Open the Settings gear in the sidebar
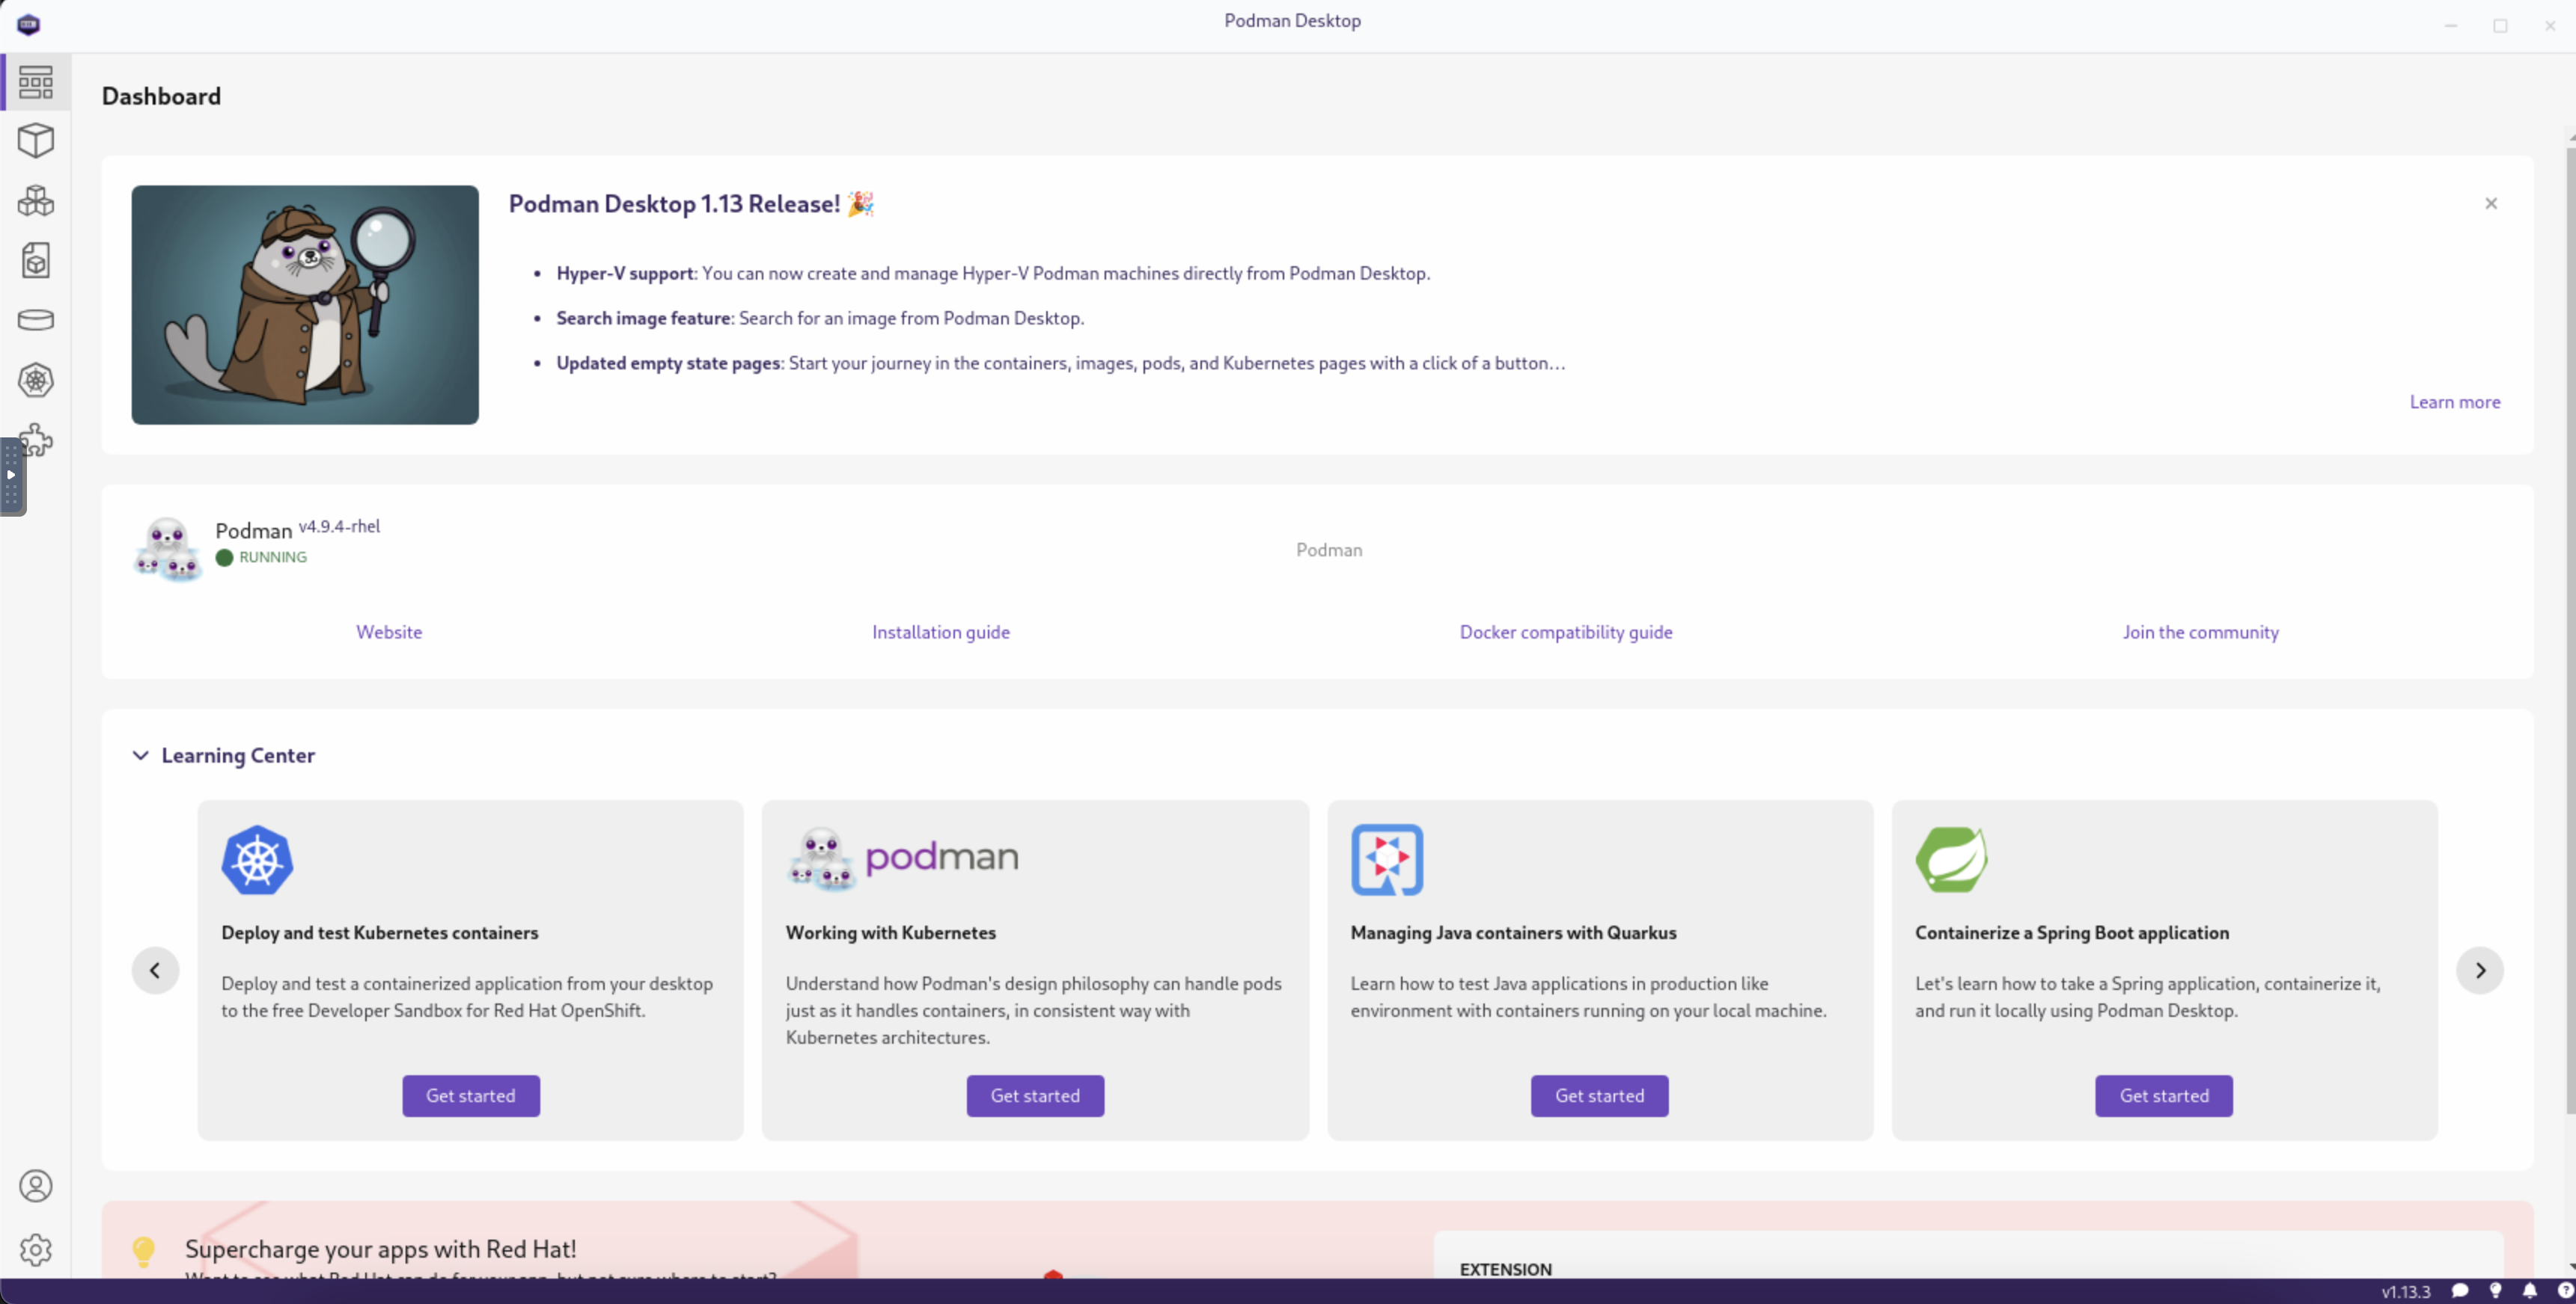 click(36, 1249)
